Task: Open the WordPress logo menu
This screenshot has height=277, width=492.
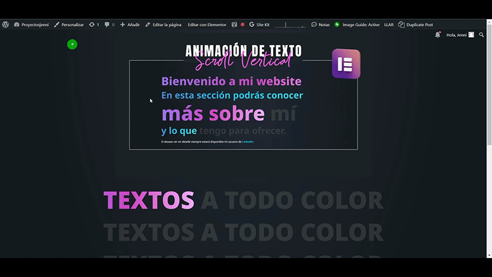Action: 6,25
